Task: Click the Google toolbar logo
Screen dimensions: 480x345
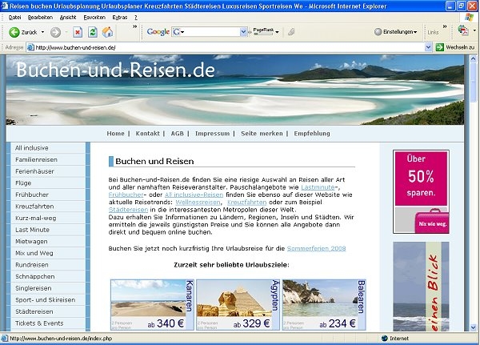Action: pos(158,32)
